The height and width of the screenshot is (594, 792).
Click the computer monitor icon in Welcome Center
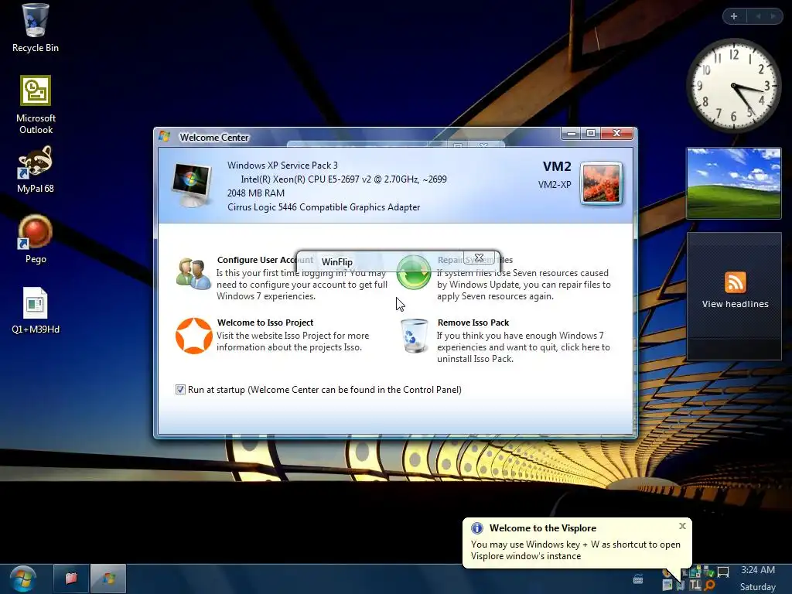191,185
